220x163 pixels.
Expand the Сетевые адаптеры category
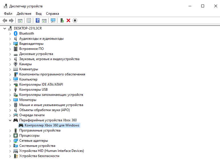coord(10,141)
